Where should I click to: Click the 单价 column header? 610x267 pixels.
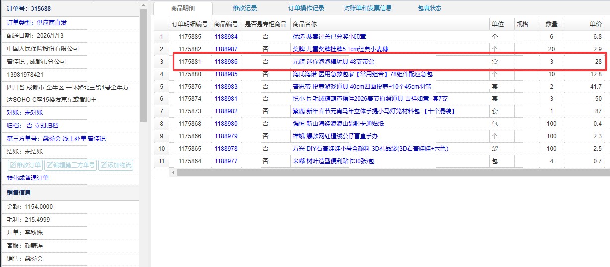pyautogui.click(x=595, y=24)
